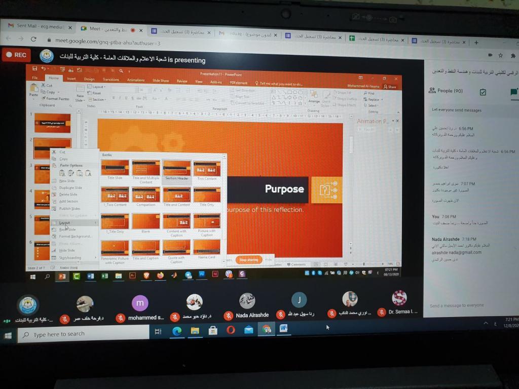
Task: Choose Format Background in the context menu
Action: click(75, 236)
